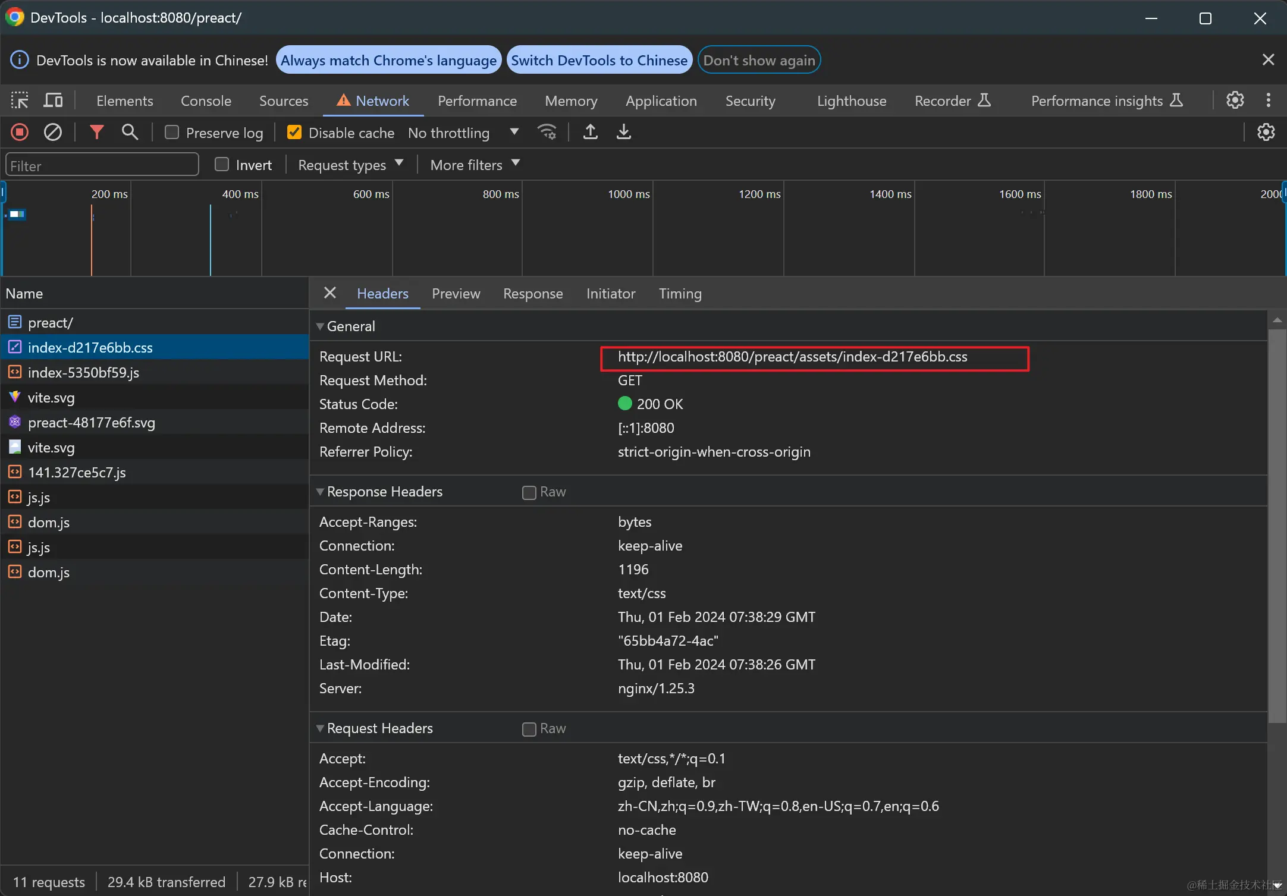The image size is (1287, 896).
Task: Open the Lighthouse panel
Action: (852, 100)
